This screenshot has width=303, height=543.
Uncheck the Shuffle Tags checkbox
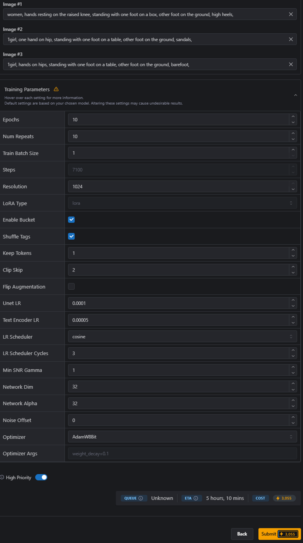71,237
